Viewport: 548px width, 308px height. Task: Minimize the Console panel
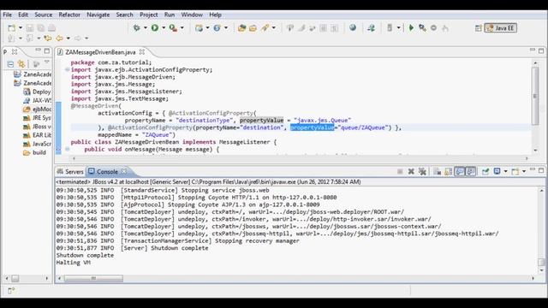coord(532,169)
